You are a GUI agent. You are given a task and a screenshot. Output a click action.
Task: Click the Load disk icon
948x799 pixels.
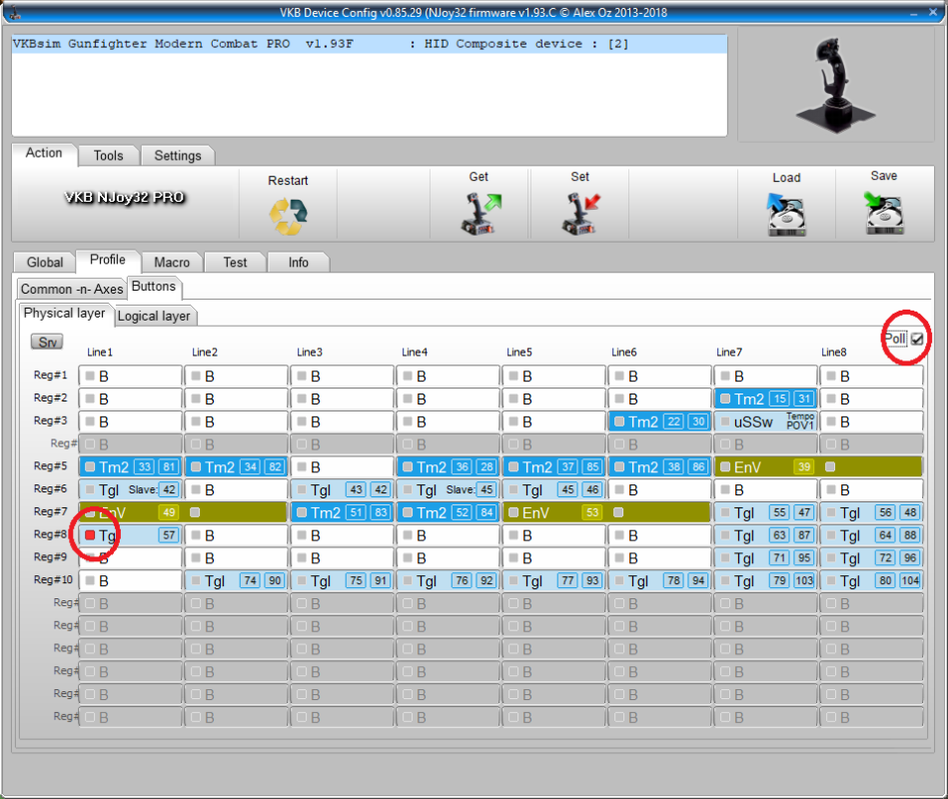click(786, 214)
